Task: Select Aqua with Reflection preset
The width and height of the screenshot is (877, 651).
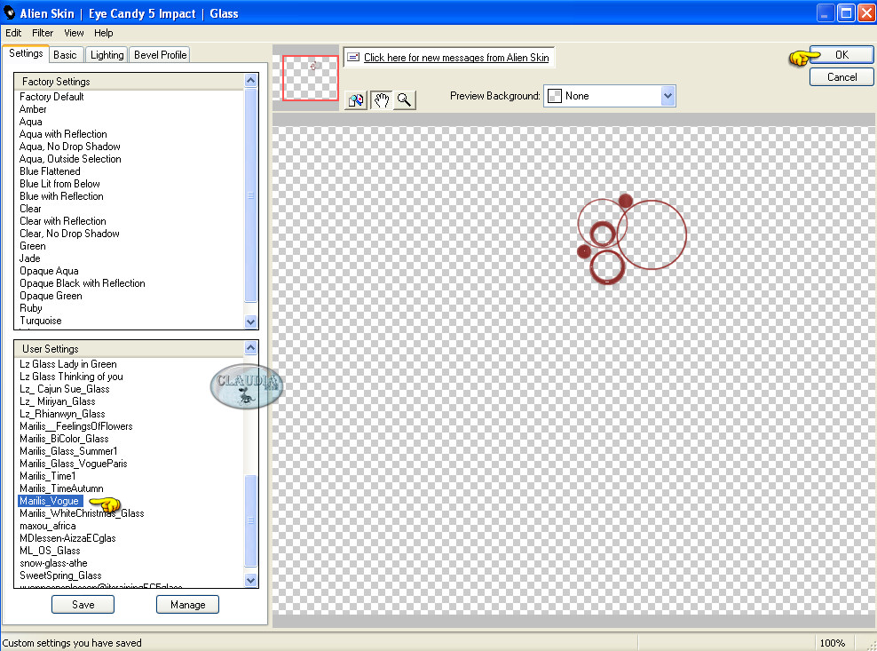Action: 63,134
